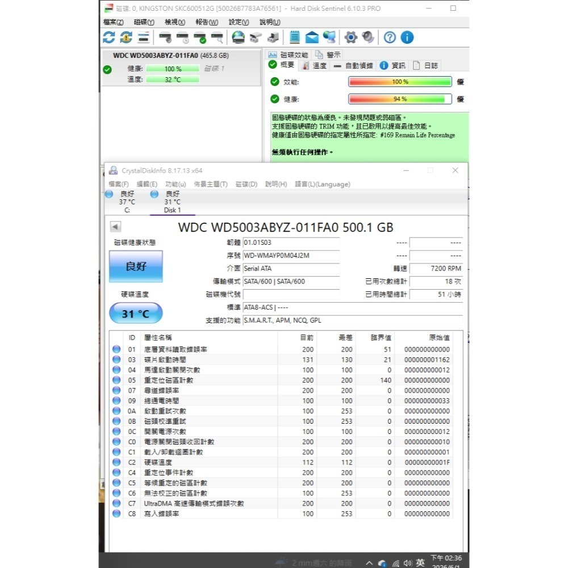
Task: Click the gray drives icon after the globe
Action: [x=256, y=37]
